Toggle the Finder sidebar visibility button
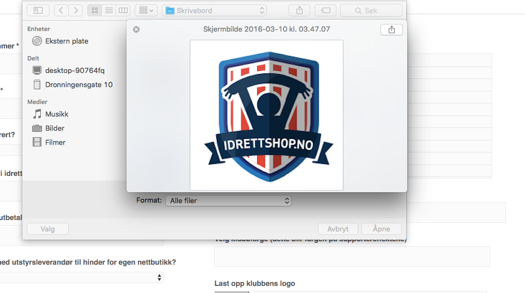525x293 pixels. click(x=38, y=10)
